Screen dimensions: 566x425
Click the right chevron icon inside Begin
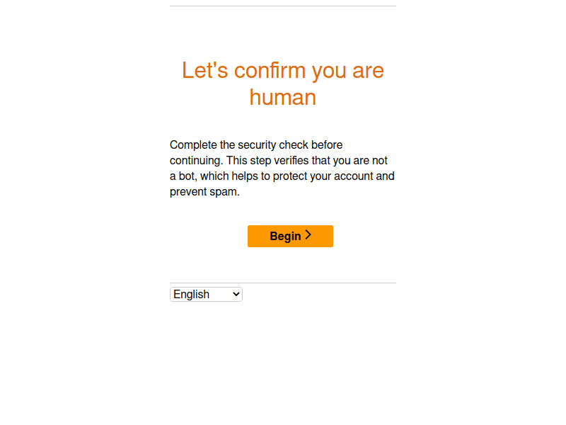click(308, 235)
